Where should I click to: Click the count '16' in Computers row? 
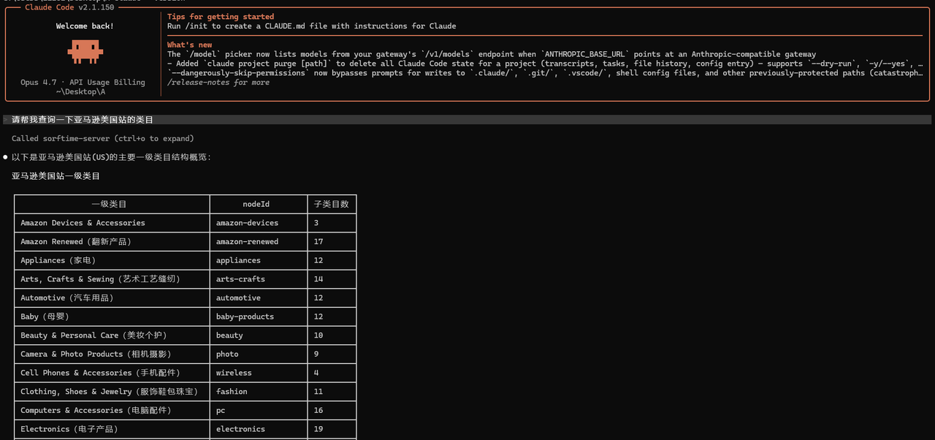[x=318, y=410]
